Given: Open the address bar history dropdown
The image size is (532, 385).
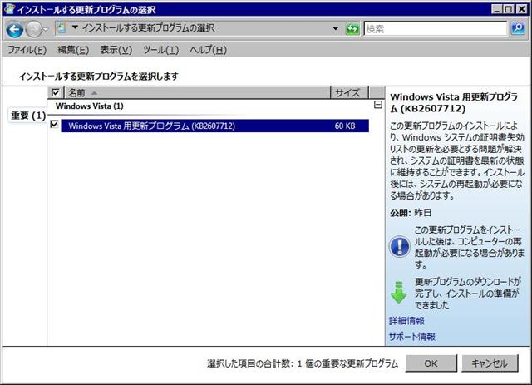Looking at the screenshot, I should pos(336,29).
